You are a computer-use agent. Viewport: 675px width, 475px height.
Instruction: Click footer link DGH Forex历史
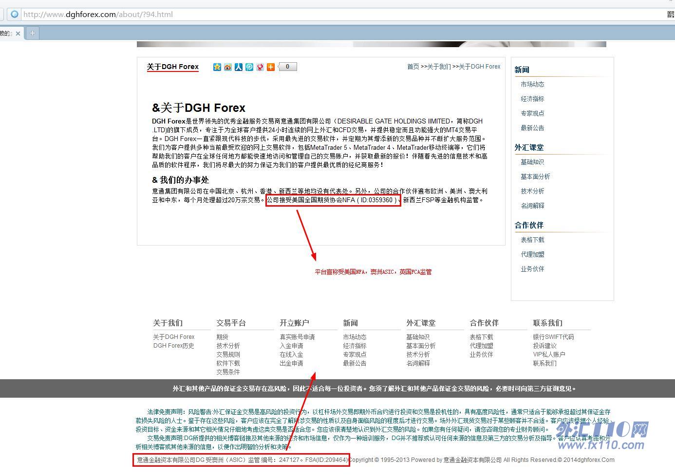pos(174,346)
